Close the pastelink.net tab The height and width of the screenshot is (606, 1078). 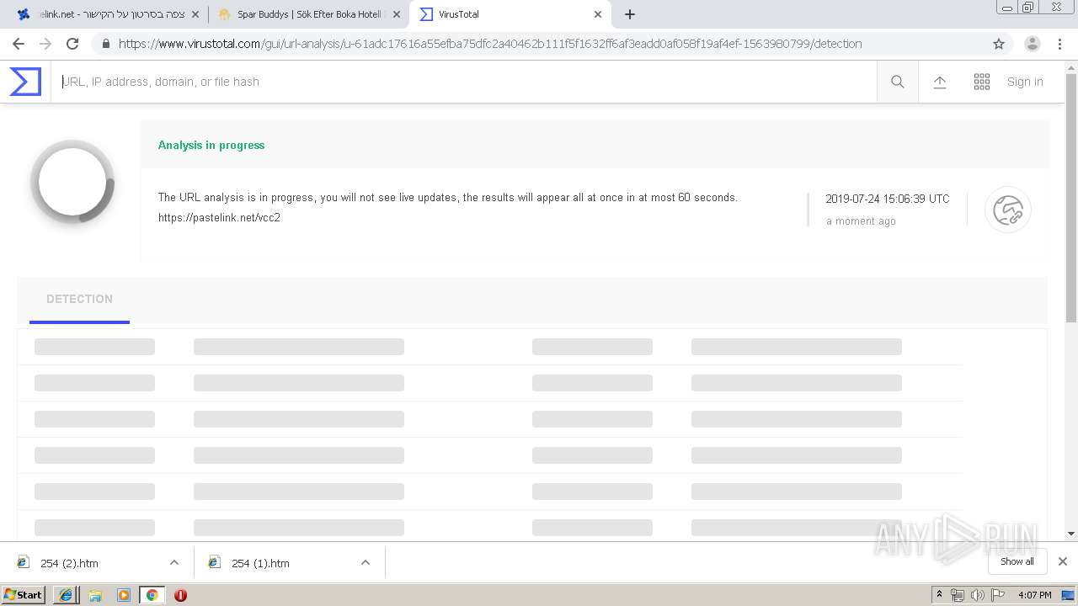tap(195, 14)
